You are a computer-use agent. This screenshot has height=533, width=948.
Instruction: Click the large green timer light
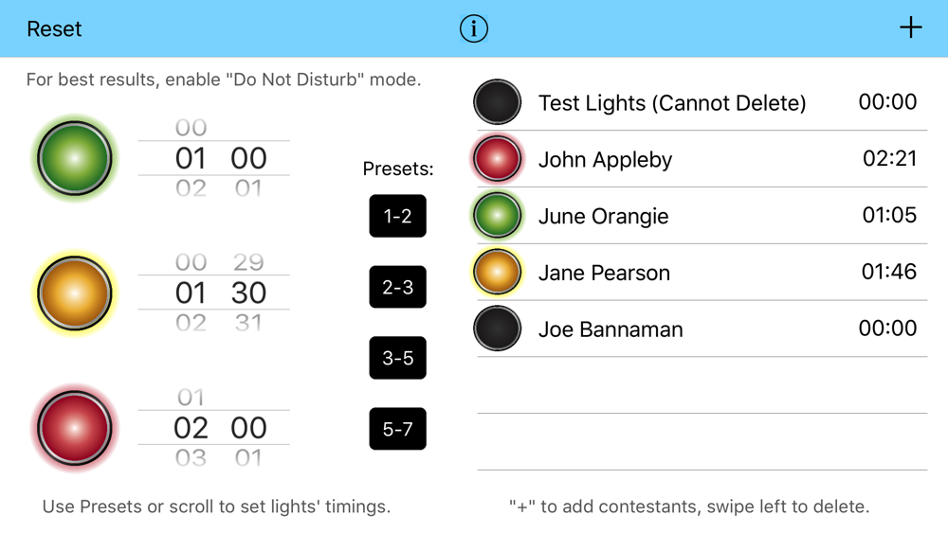point(75,158)
